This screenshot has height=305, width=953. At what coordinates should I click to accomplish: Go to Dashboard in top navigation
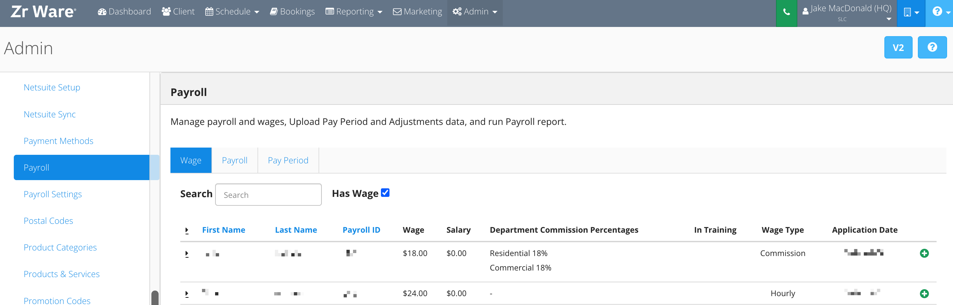pyautogui.click(x=124, y=12)
